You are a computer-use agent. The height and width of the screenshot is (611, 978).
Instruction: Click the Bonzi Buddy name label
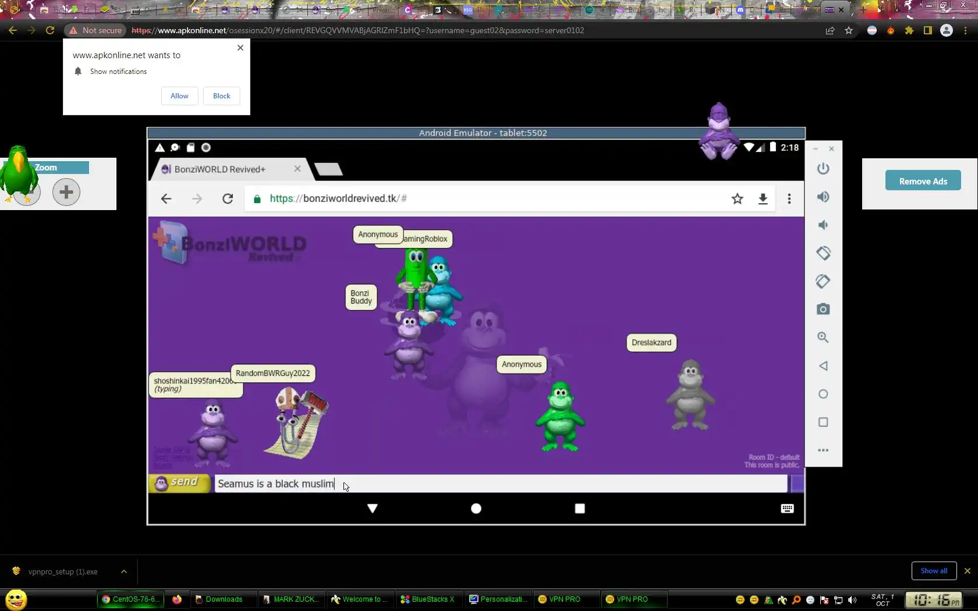[361, 297]
